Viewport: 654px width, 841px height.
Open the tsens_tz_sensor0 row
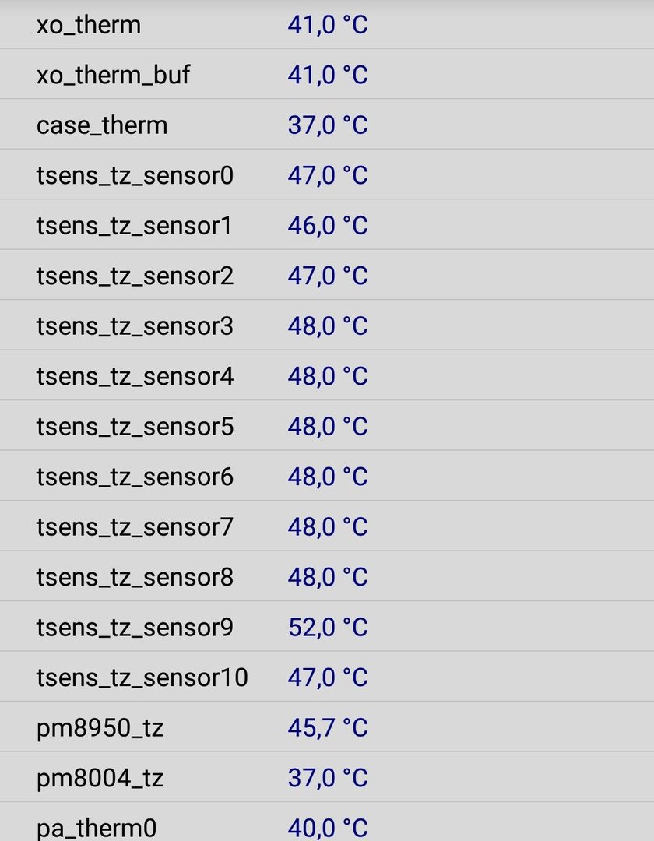(327, 175)
